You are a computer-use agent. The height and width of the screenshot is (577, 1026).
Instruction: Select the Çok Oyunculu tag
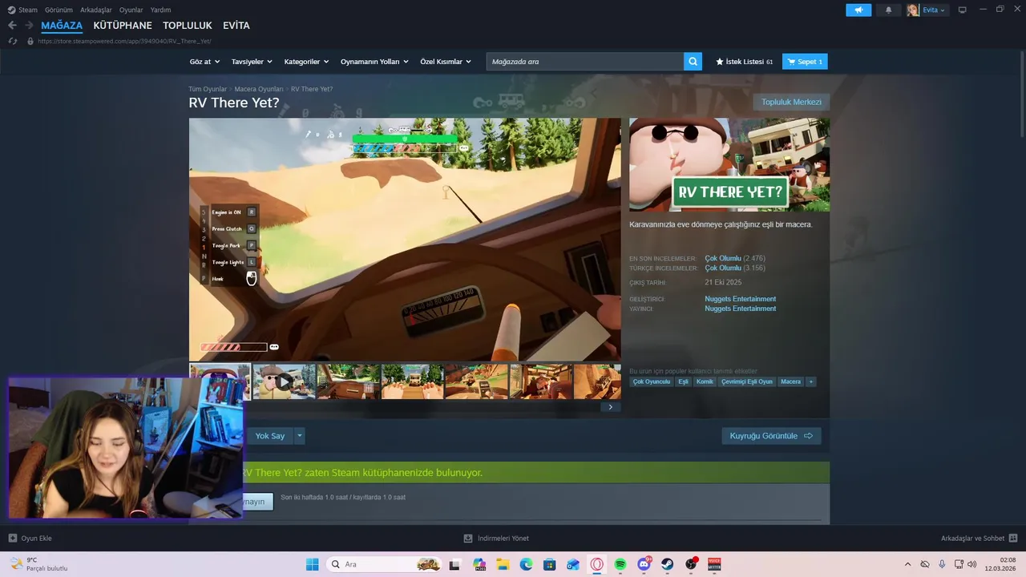pyautogui.click(x=651, y=381)
